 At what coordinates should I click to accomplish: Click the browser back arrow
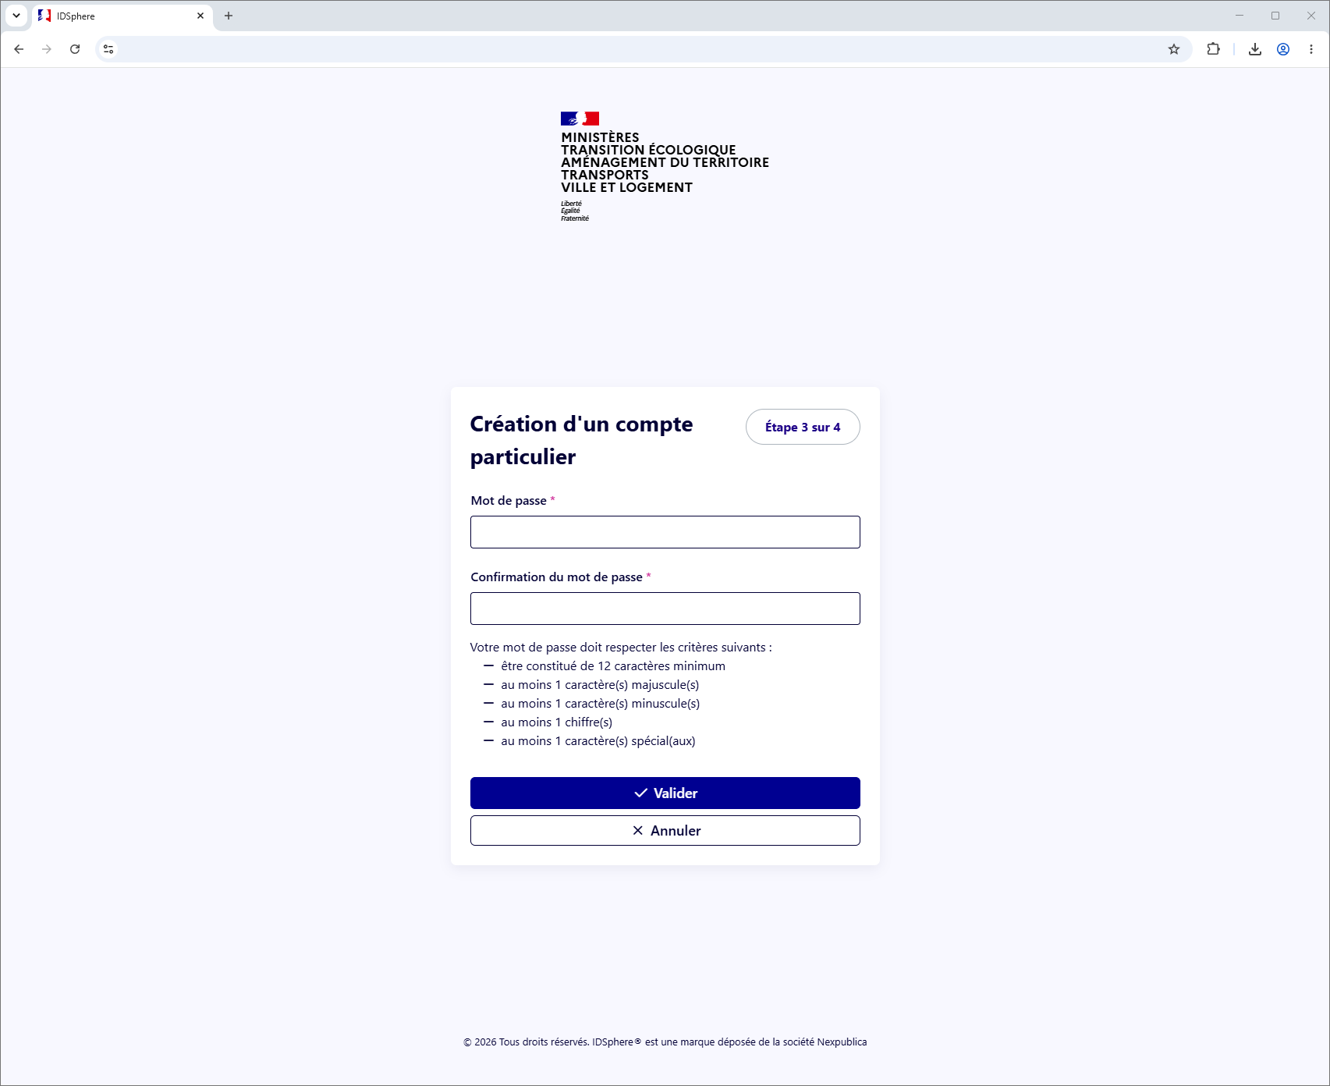[19, 49]
